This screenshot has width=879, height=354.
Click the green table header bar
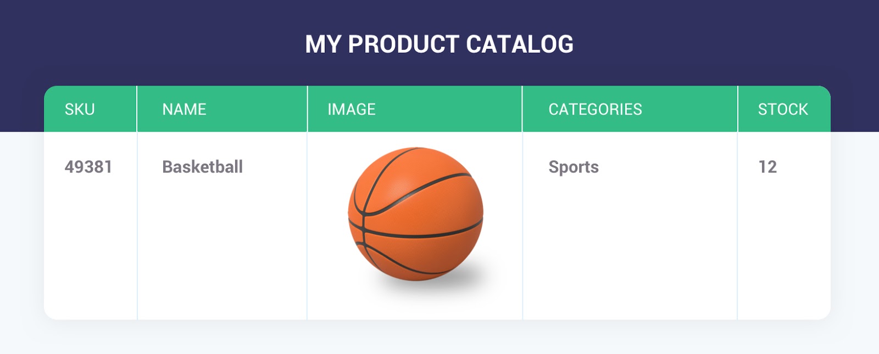(x=439, y=109)
